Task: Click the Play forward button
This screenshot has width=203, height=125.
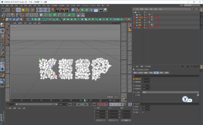Action: click(x=82, y=104)
